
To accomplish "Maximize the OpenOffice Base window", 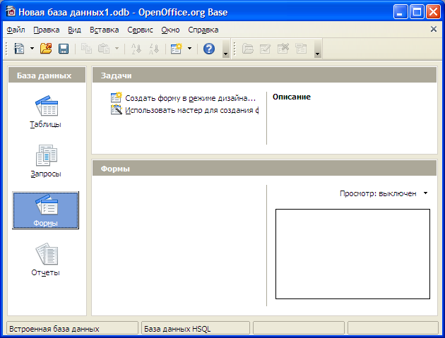I will tap(417, 12).
